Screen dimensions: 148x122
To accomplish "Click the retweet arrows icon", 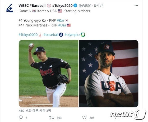I will [52, 118].
